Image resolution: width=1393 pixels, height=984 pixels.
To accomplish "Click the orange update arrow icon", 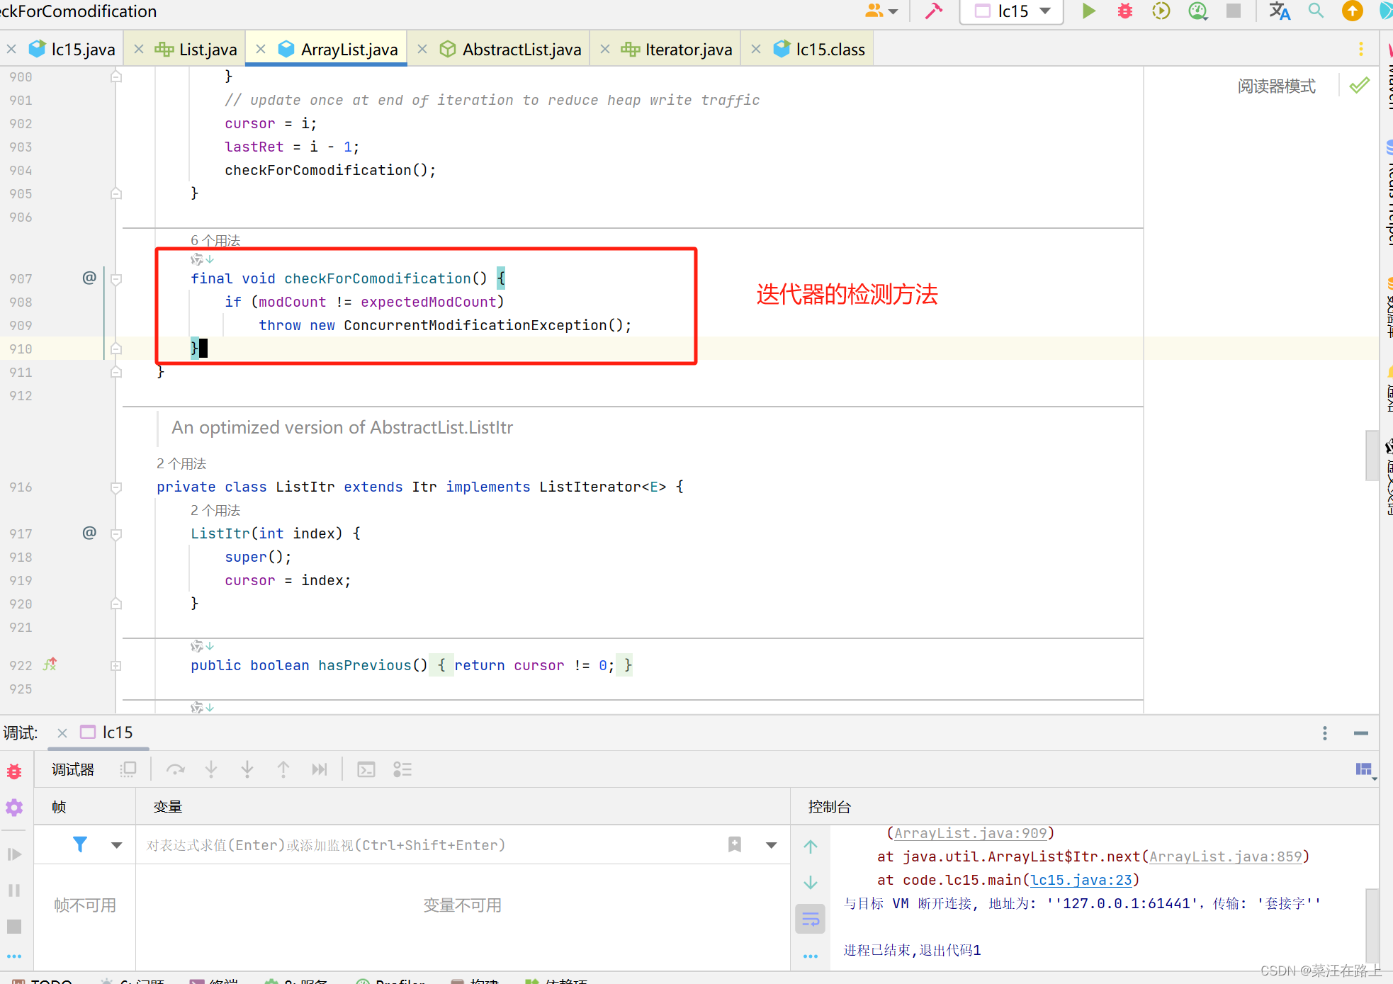I will tap(1353, 11).
